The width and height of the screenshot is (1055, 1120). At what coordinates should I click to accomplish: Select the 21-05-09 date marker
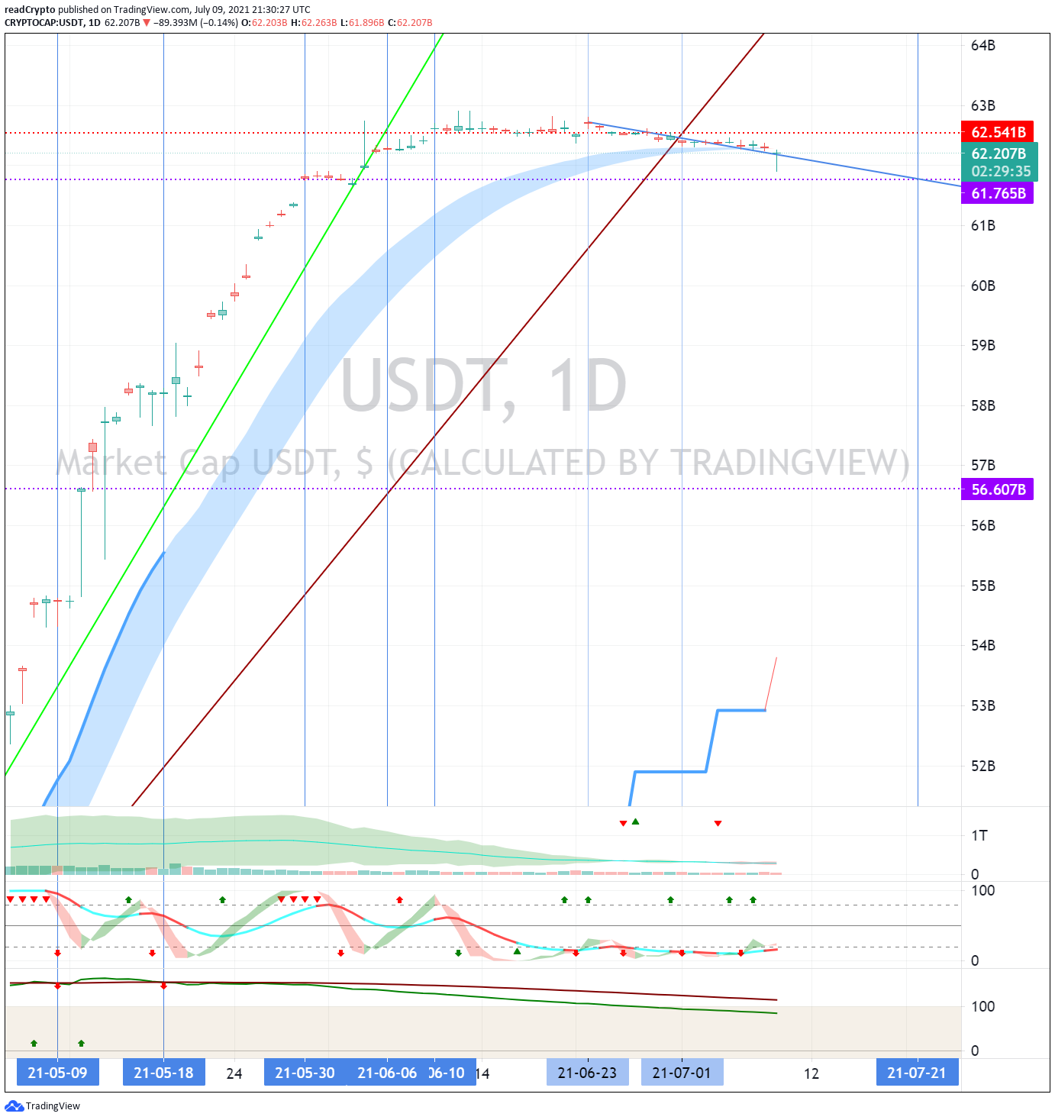(x=57, y=1073)
